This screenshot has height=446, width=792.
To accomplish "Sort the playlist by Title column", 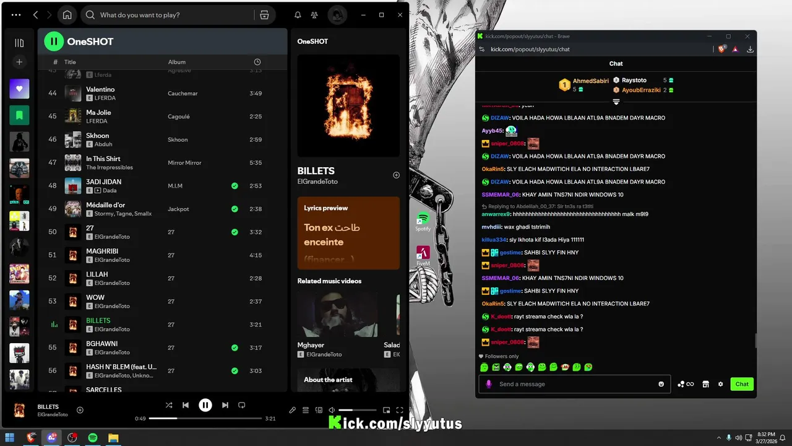I will point(70,62).
